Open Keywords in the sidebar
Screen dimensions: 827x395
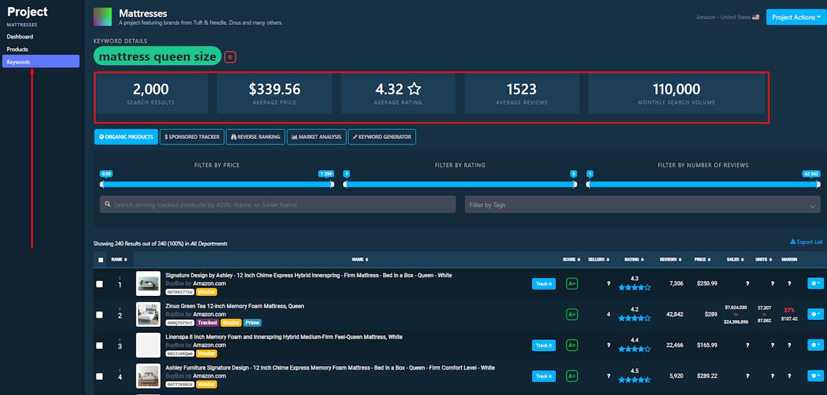(41, 61)
